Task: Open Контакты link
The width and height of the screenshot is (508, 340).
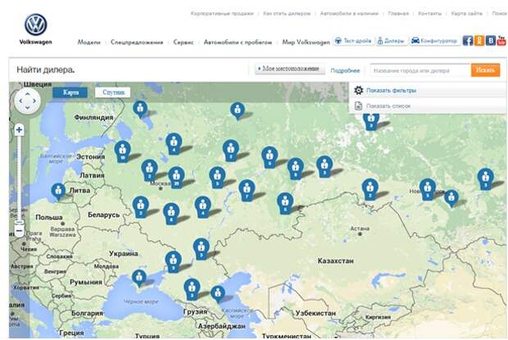Action: click(429, 14)
